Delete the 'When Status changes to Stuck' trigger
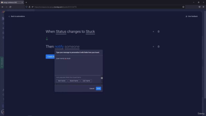206x116 pixels. tap(158, 32)
